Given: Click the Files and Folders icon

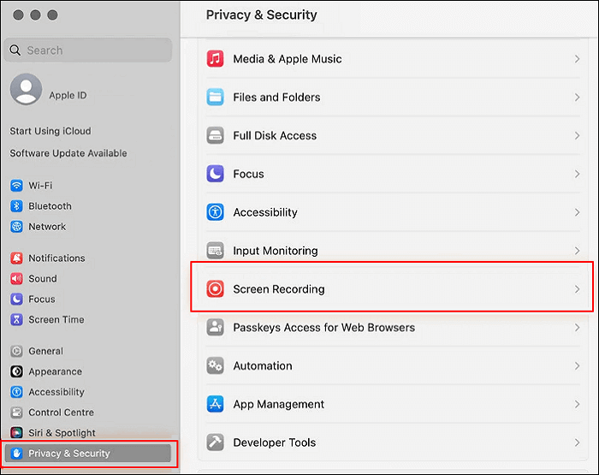Looking at the screenshot, I should coord(215,97).
